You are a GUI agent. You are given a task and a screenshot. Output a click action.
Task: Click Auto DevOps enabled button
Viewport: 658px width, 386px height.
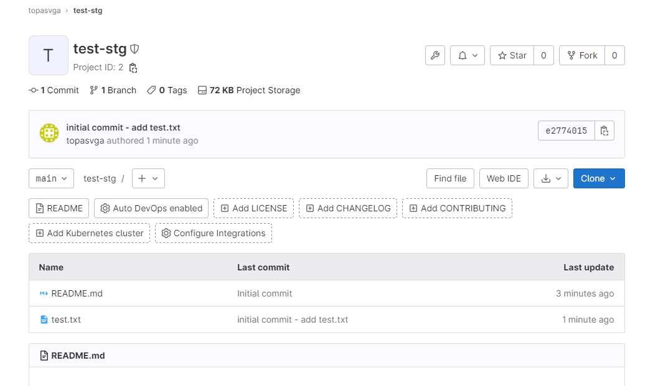click(151, 208)
